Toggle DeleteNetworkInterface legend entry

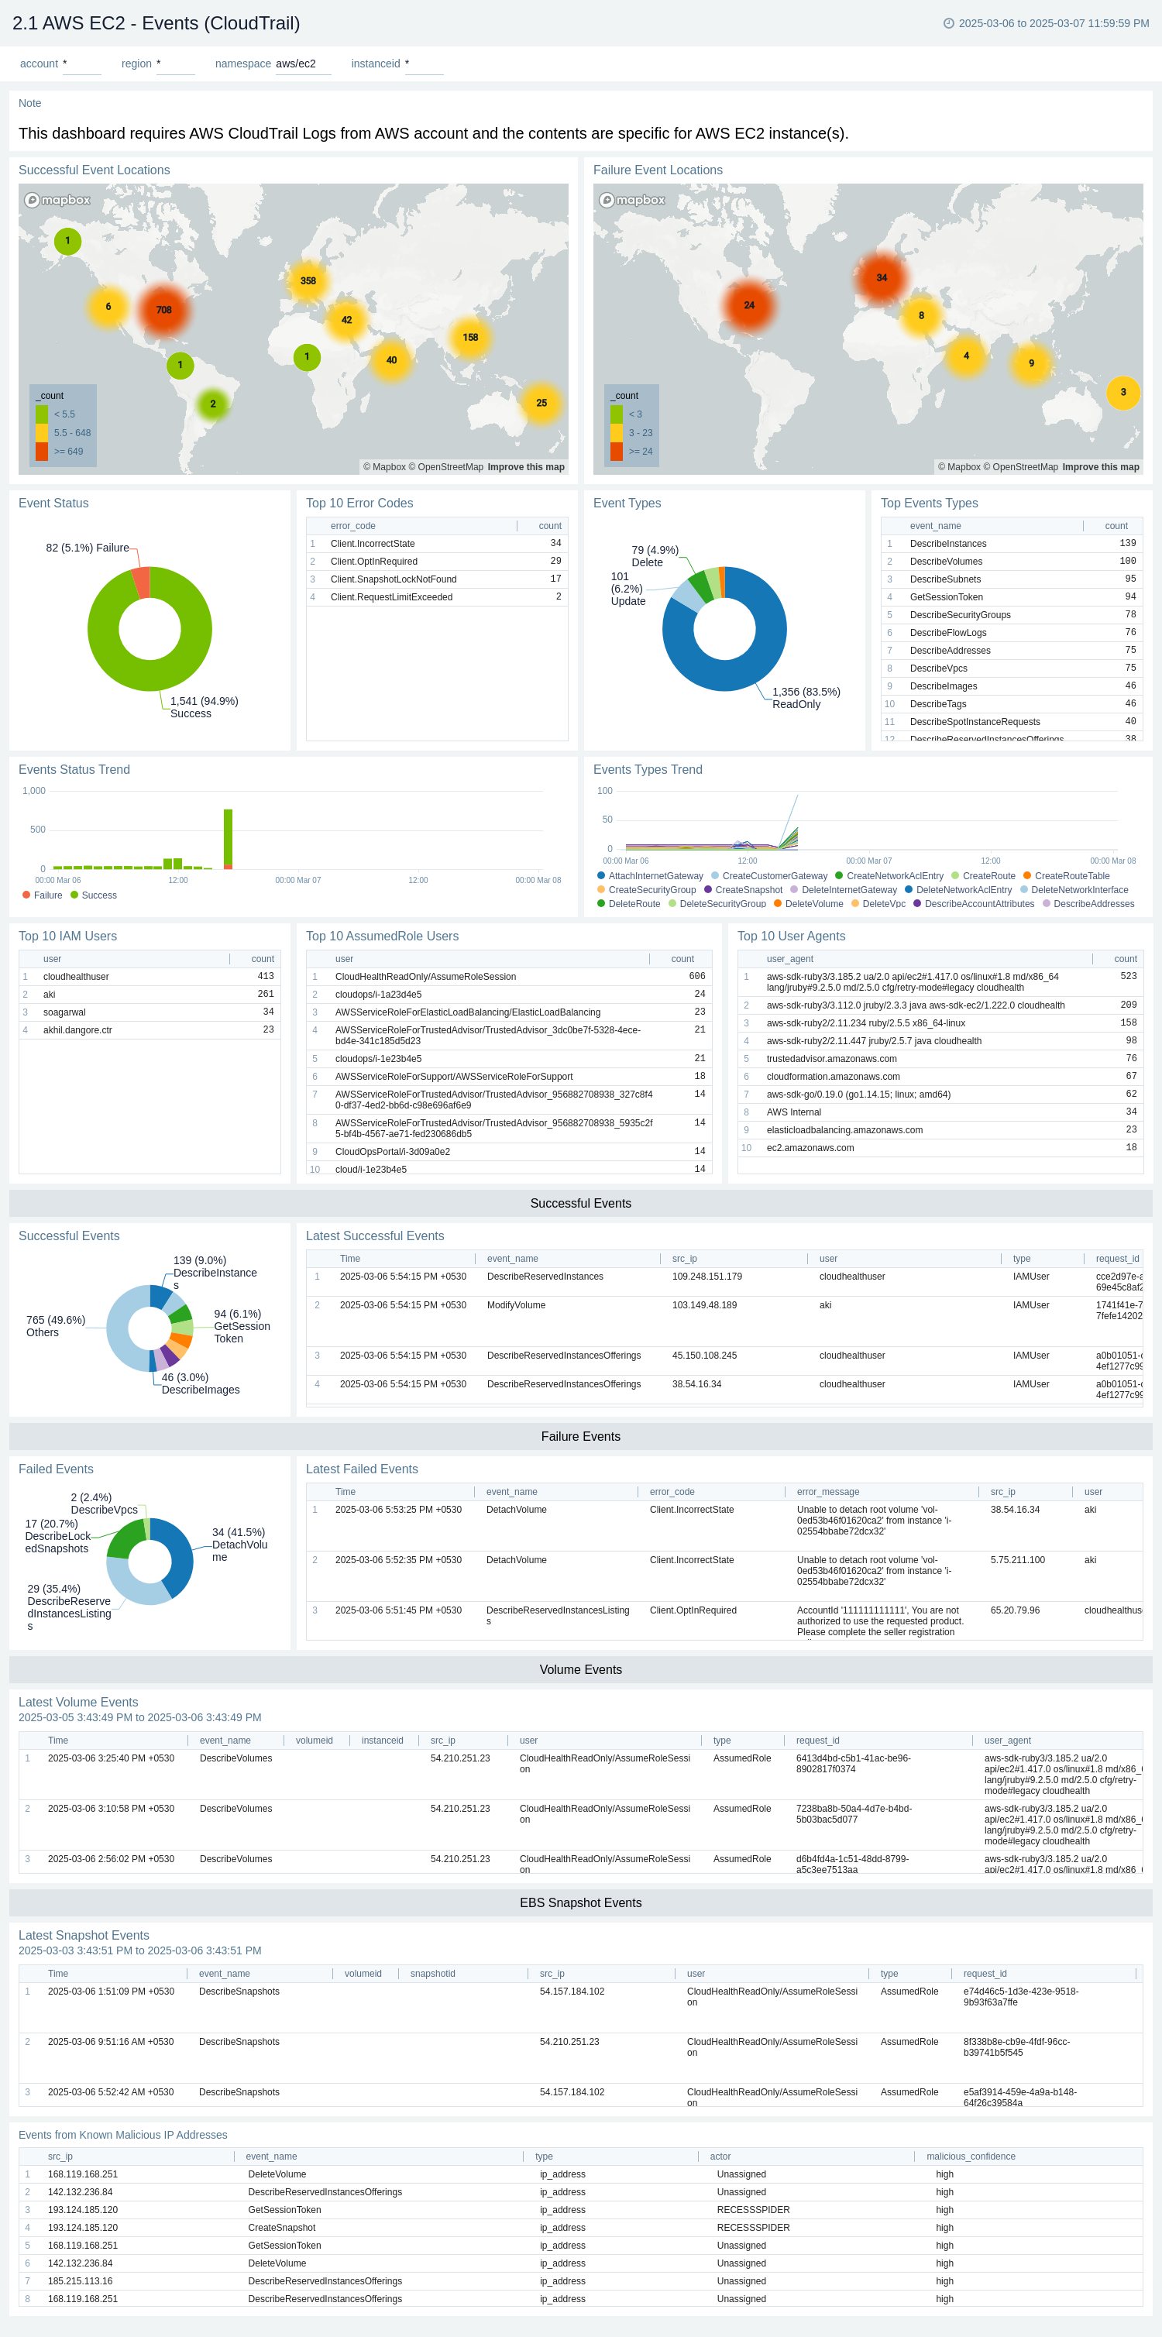(x=1074, y=890)
